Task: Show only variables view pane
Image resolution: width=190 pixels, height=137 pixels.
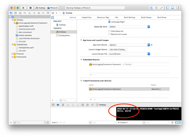Action: point(176,123)
